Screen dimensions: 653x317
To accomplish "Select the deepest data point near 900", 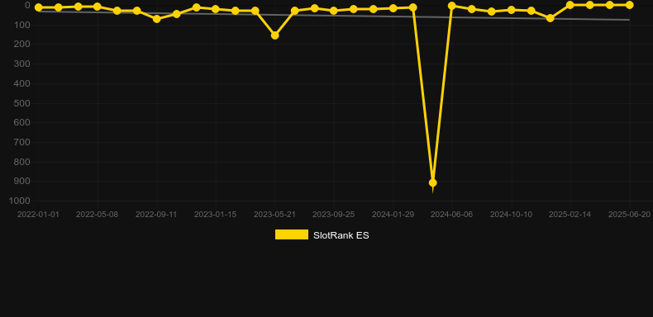I will pos(432,182).
